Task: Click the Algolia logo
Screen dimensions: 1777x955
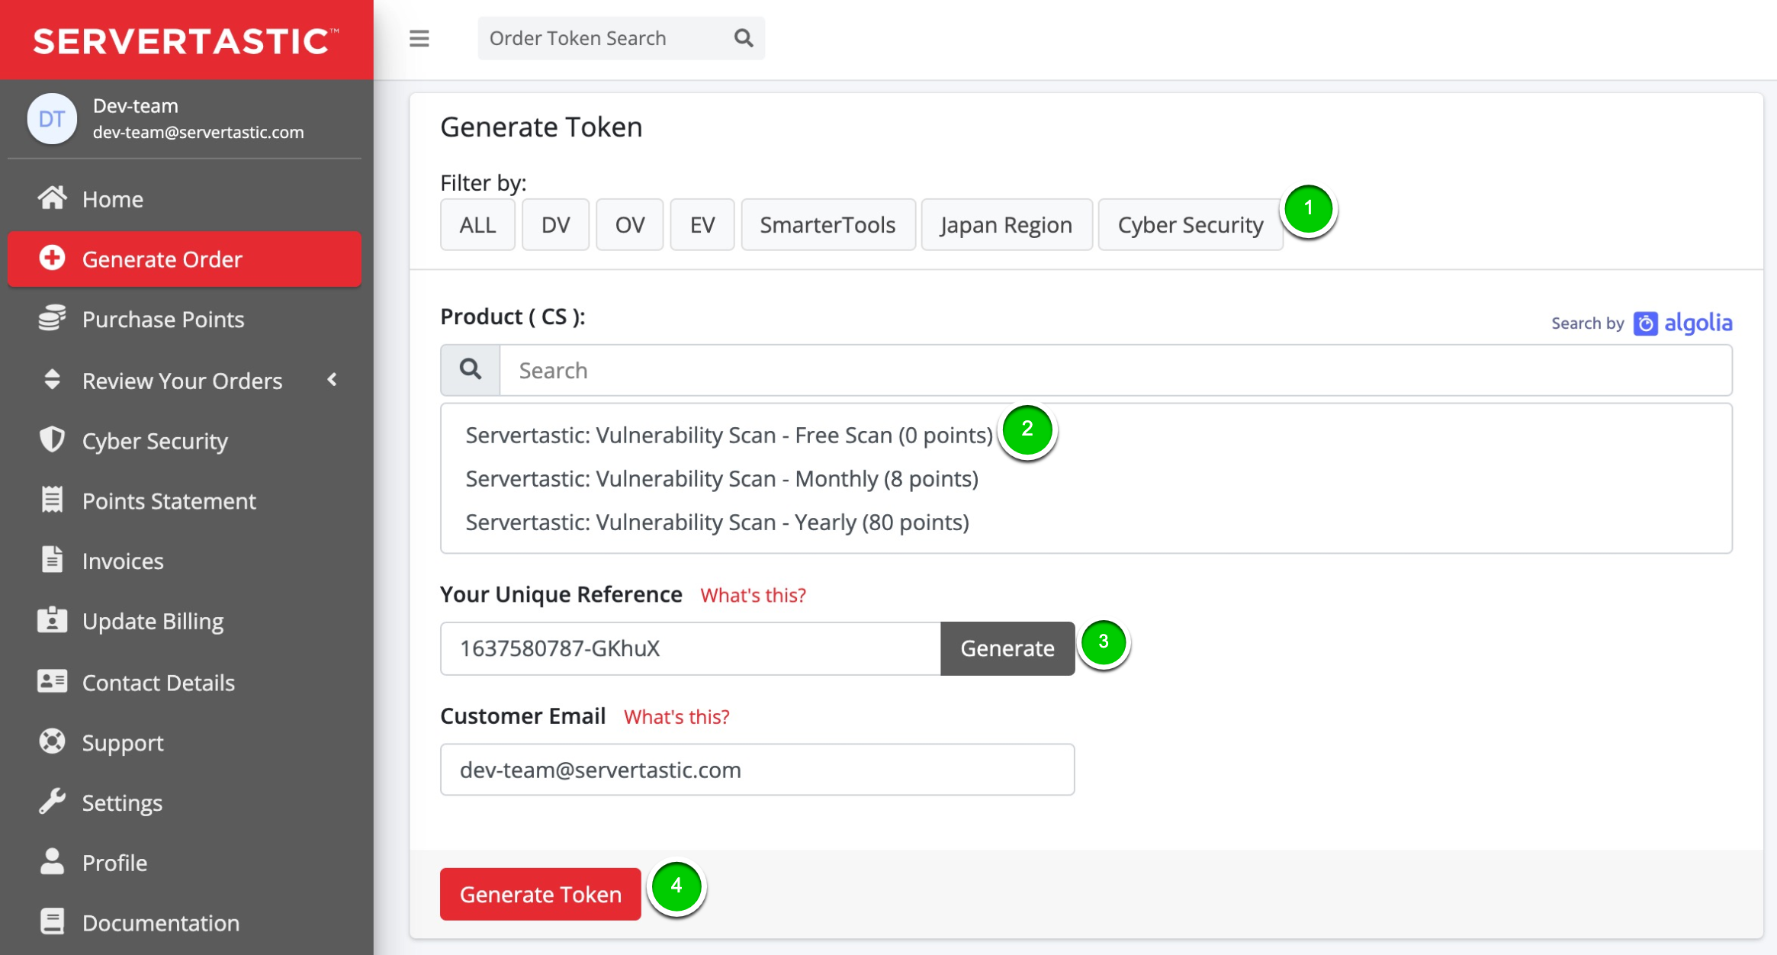Action: (x=1682, y=323)
